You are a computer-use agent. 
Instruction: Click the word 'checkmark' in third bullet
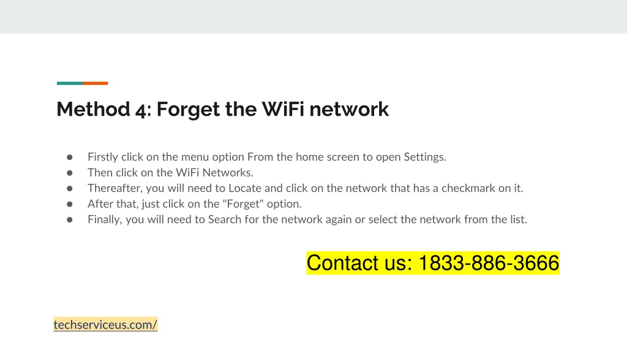(468, 188)
